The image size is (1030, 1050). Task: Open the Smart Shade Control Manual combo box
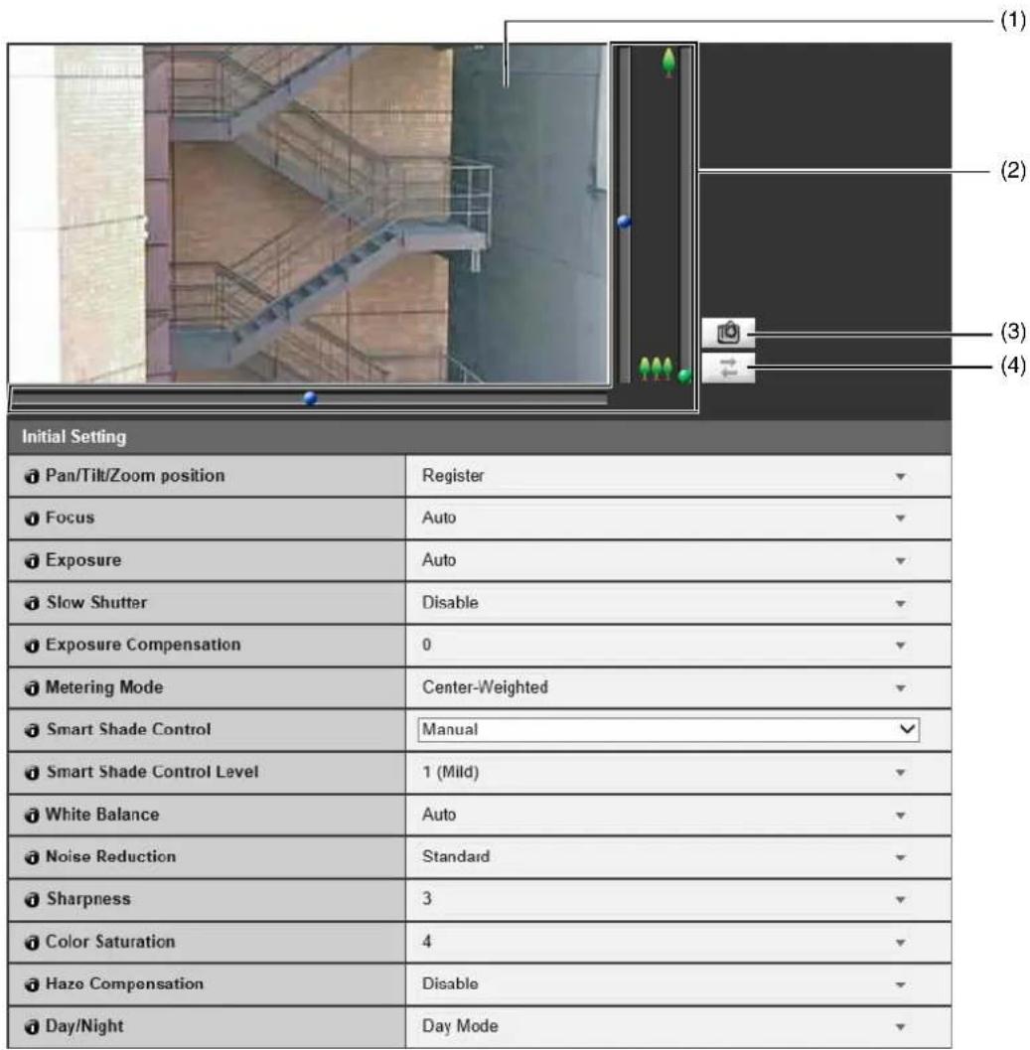668,729
